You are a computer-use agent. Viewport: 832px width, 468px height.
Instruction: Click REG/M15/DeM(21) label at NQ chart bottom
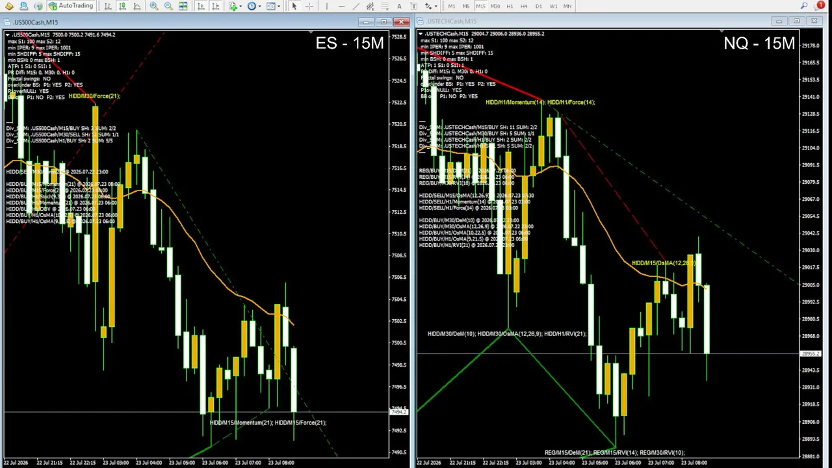568,452
